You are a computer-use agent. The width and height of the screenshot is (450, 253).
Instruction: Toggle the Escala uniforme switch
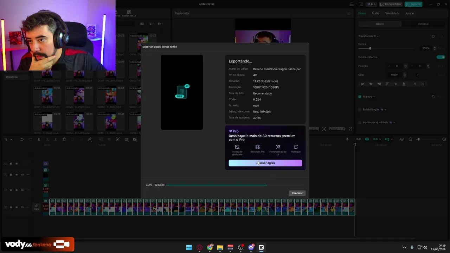pyautogui.click(x=441, y=57)
